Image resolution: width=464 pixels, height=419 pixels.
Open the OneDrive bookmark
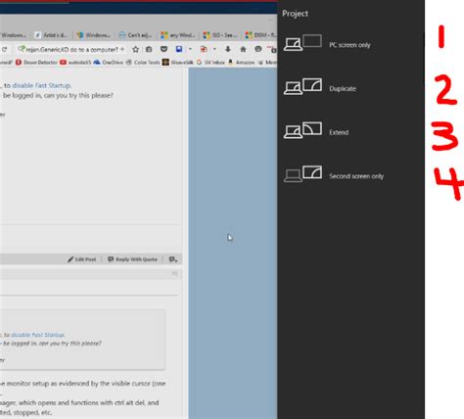(109, 62)
